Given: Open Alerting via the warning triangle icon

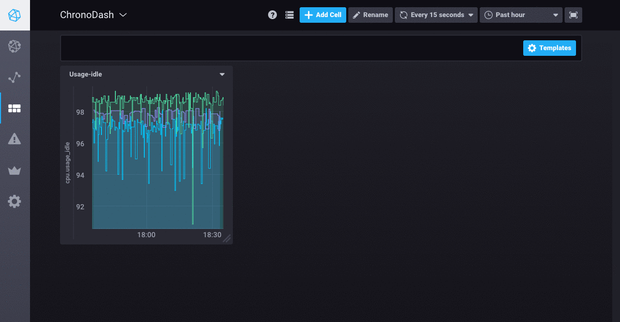Looking at the screenshot, I should (x=14, y=139).
